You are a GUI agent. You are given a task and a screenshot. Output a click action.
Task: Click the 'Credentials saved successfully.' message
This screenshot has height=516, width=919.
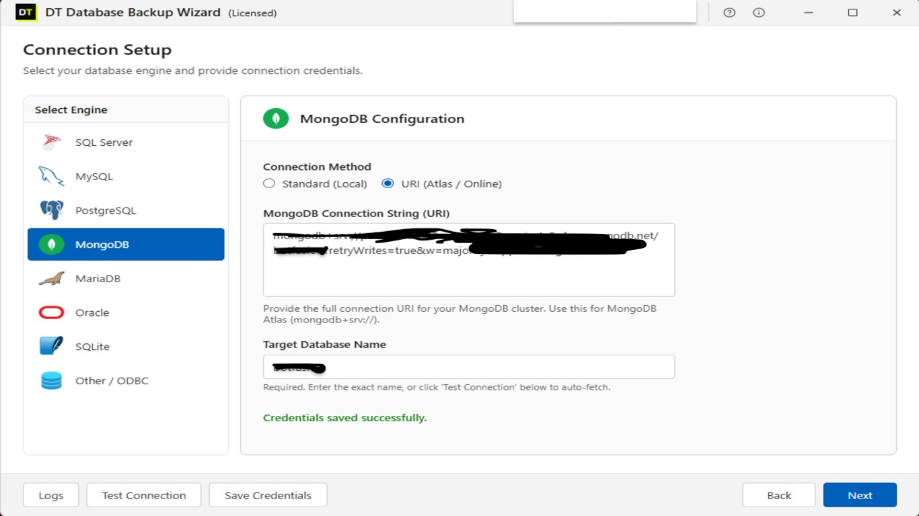coord(345,418)
